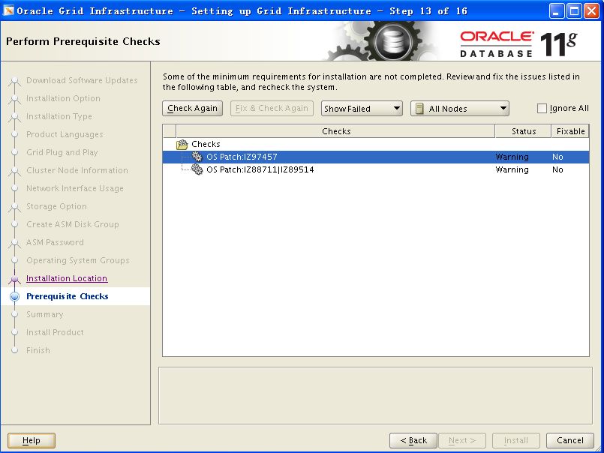Open the Show Failed dropdown

click(x=362, y=109)
